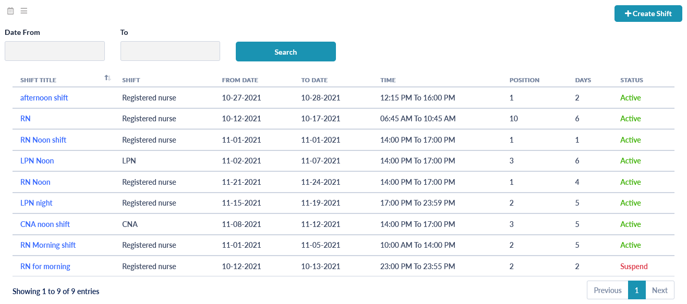The height and width of the screenshot is (304, 687).
Task: Select page 1 in pagination
Action: coord(636,290)
